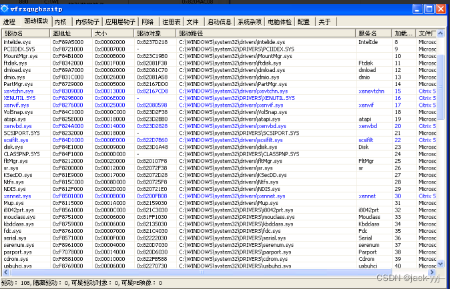Click the xenevtchn service name cell
The image size is (450, 289).
pyautogui.click(x=371, y=91)
